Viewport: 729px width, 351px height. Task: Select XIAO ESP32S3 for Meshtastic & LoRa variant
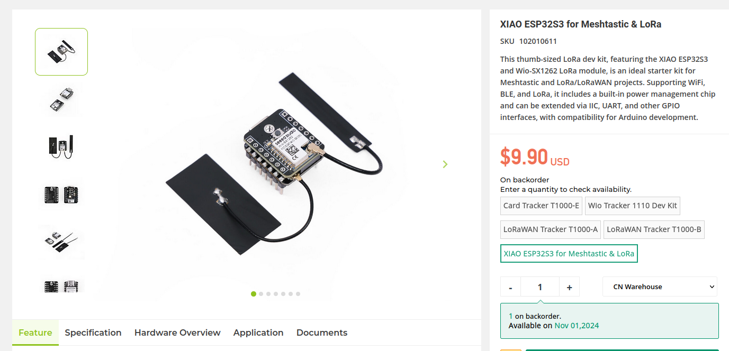[x=569, y=254]
